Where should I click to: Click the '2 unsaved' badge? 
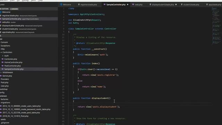pyautogui.click(x=14, y=9)
